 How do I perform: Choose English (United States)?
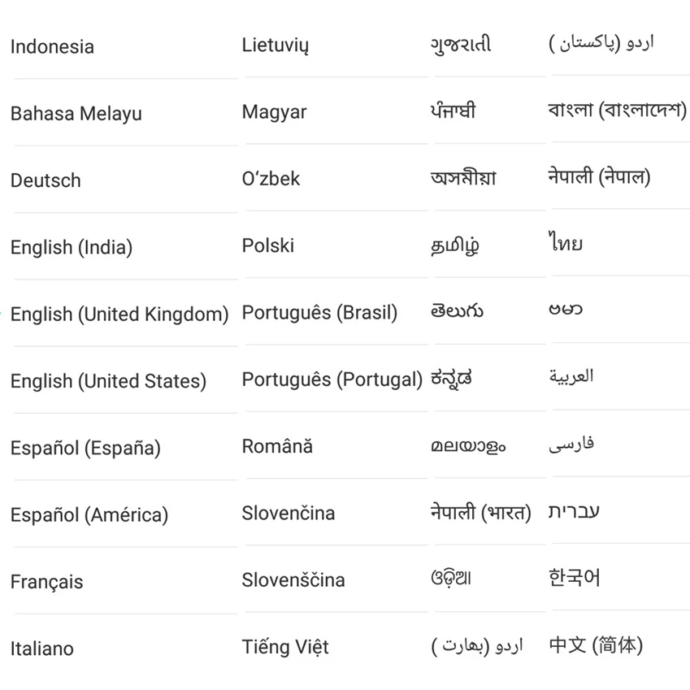point(109,381)
